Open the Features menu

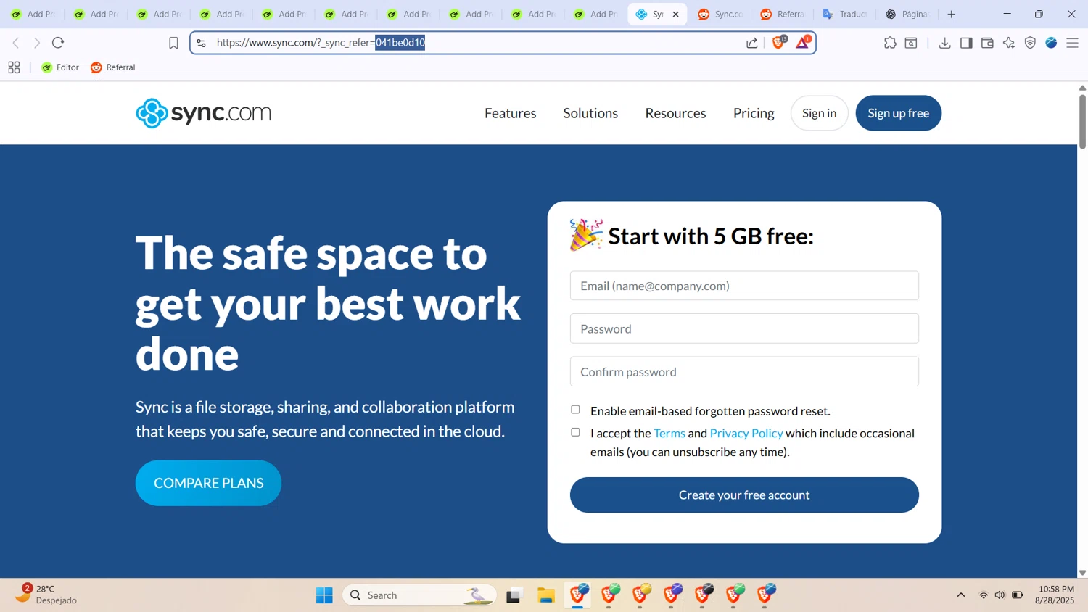[x=511, y=113]
